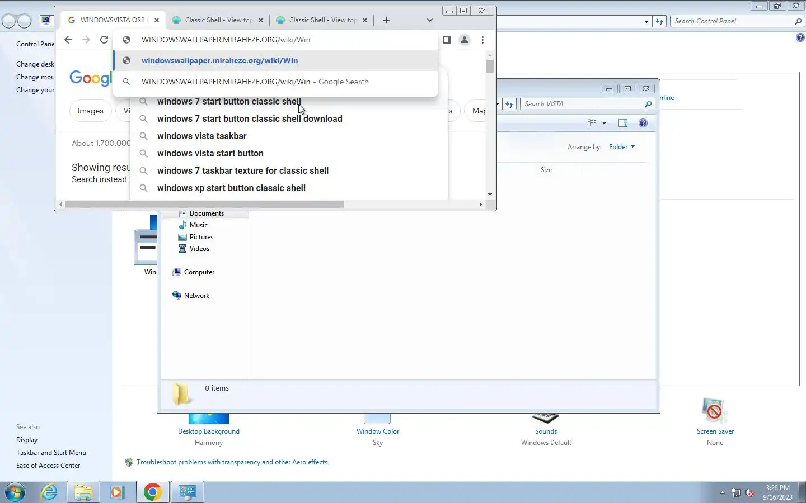Viewport: 806px width, 503px height.
Task: Click the Images filter chip on Google
Action: pos(90,111)
